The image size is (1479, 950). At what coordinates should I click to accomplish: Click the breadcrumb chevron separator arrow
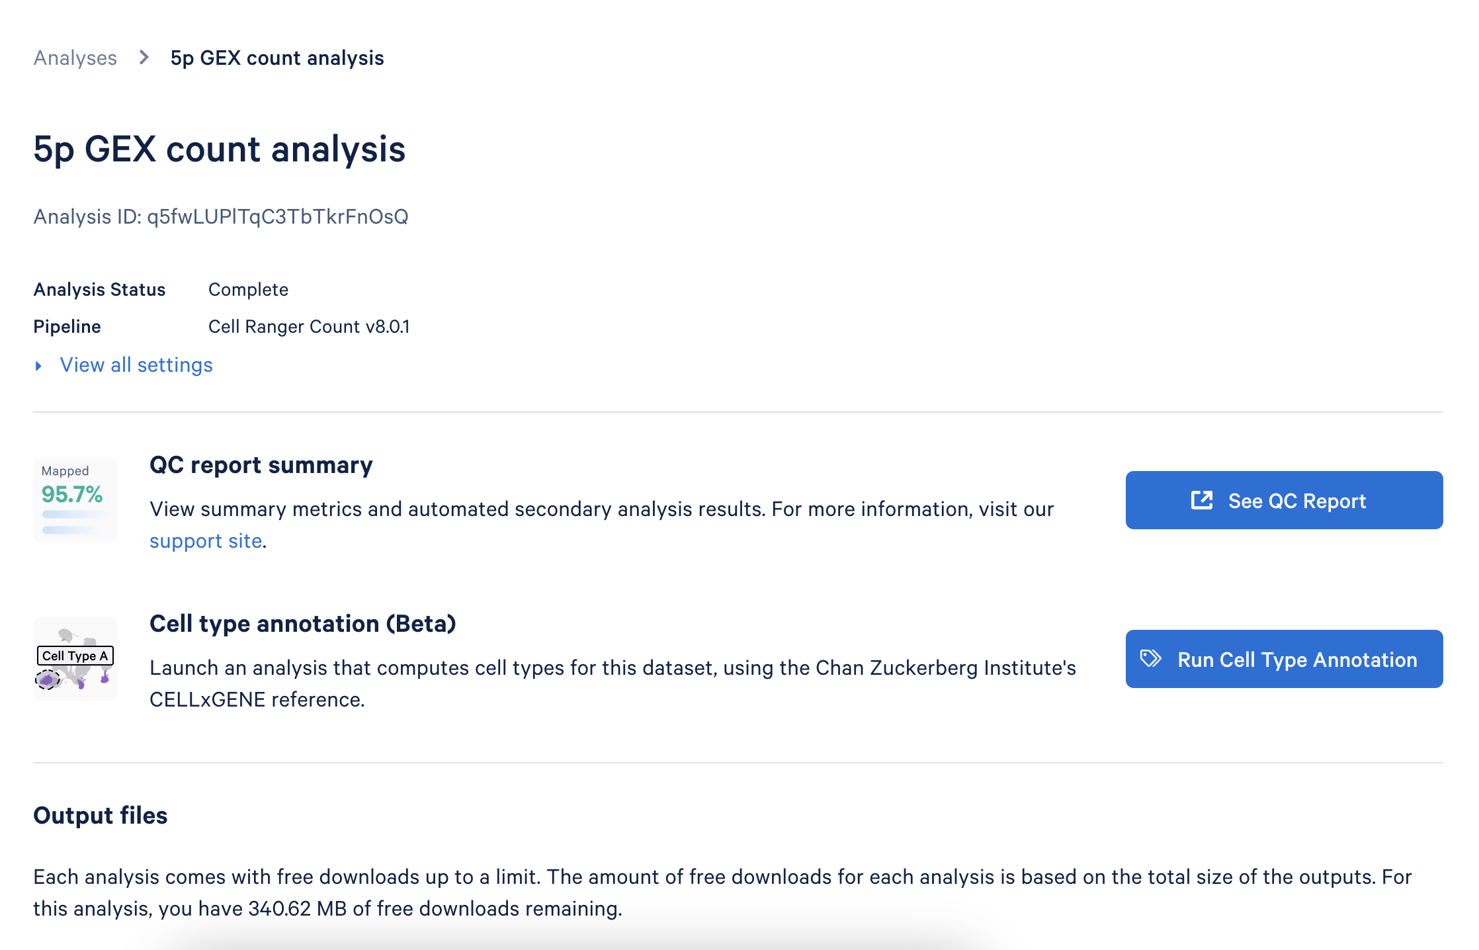tap(144, 58)
